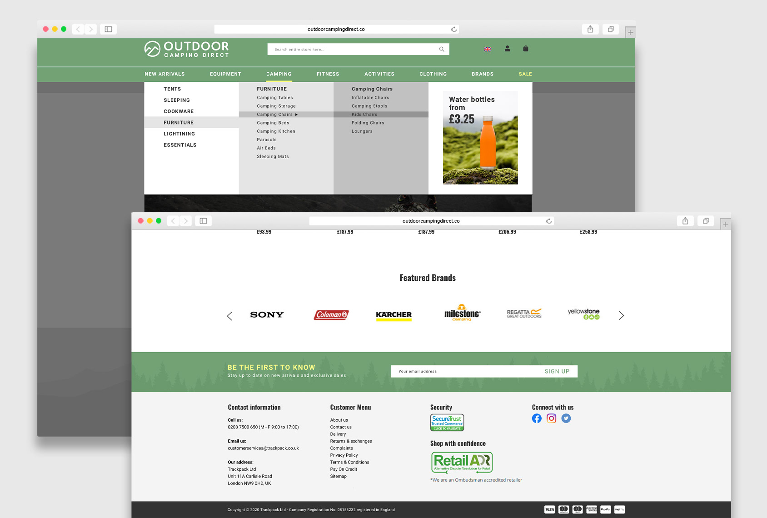Reload page in front browser window
767x518 pixels.
pyautogui.click(x=549, y=221)
